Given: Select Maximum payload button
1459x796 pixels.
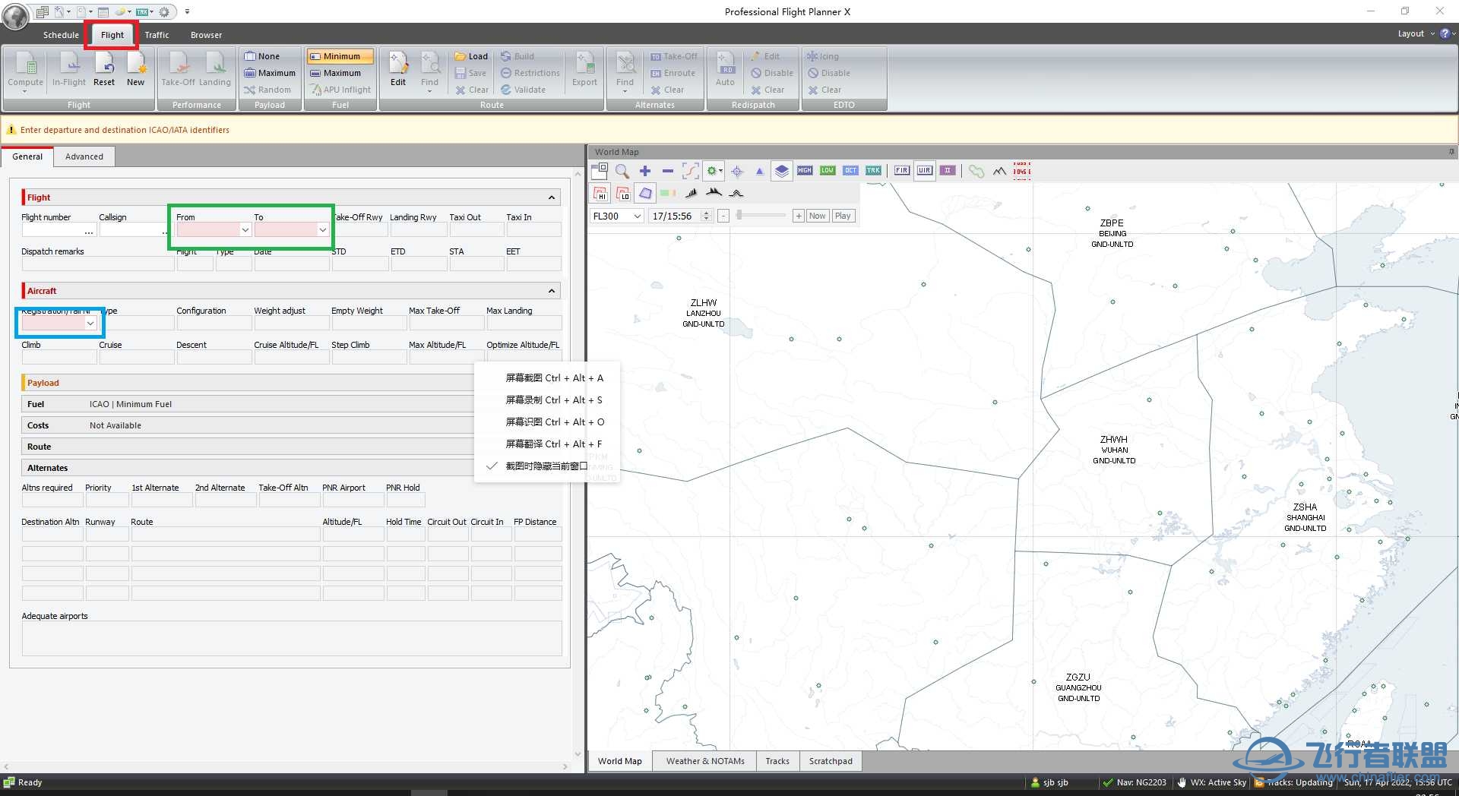Looking at the screenshot, I should pos(270,73).
